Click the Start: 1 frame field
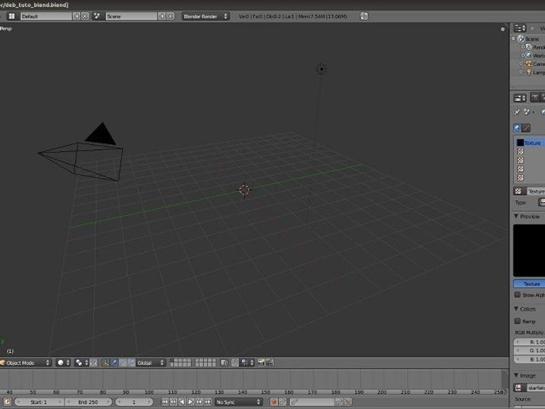Screen dimensions: 545x409 coord(39,402)
